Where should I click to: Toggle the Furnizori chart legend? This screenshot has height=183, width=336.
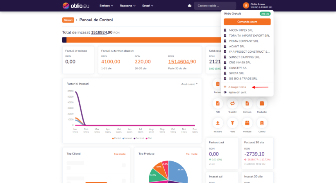point(139,138)
